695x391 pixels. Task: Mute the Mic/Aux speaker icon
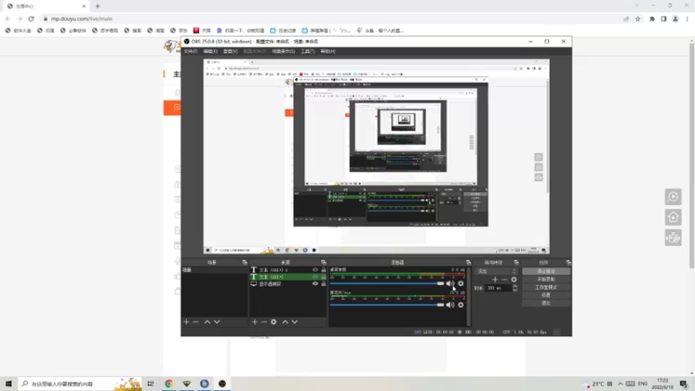point(450,305)
